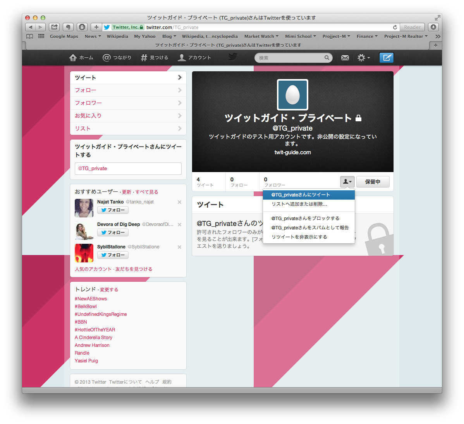Image resolution: width=464 pixels, height=424 pixels.
Task: Compose a new tweet with blue button
Action: point(386,58)
